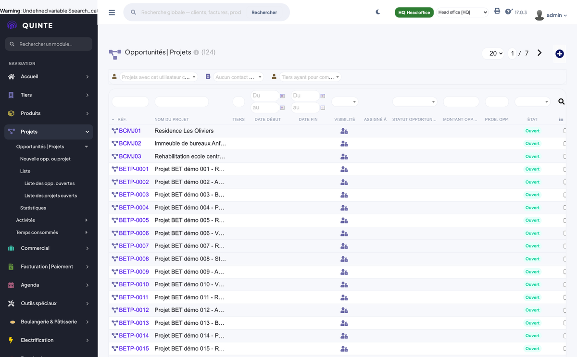Tick the checkbox for BCMJ01 row
Screen dimensions: 577x357
(565, 131)
